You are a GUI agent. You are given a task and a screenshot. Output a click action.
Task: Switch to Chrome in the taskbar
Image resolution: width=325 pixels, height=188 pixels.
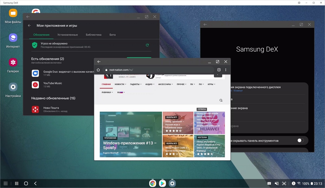point(153,183)
